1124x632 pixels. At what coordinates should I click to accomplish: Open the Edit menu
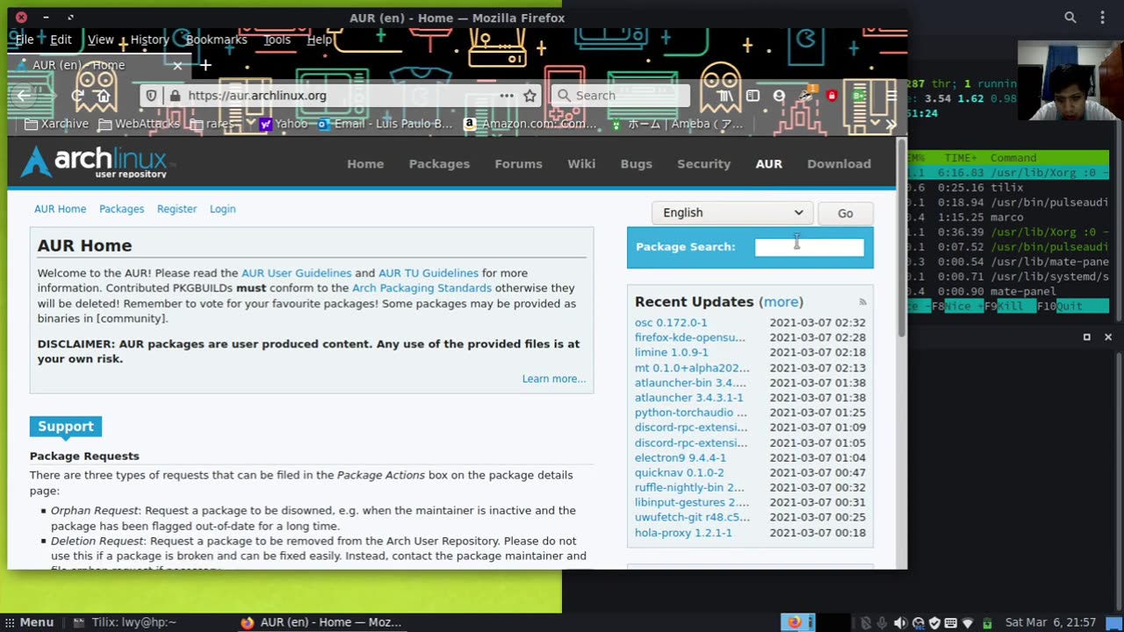pos(61,39)
